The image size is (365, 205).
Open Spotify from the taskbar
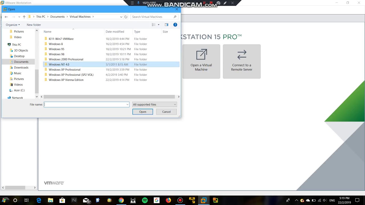point(145,200)
